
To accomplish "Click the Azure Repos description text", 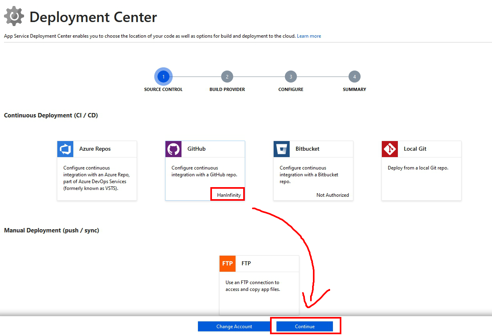I will point(97,178).
